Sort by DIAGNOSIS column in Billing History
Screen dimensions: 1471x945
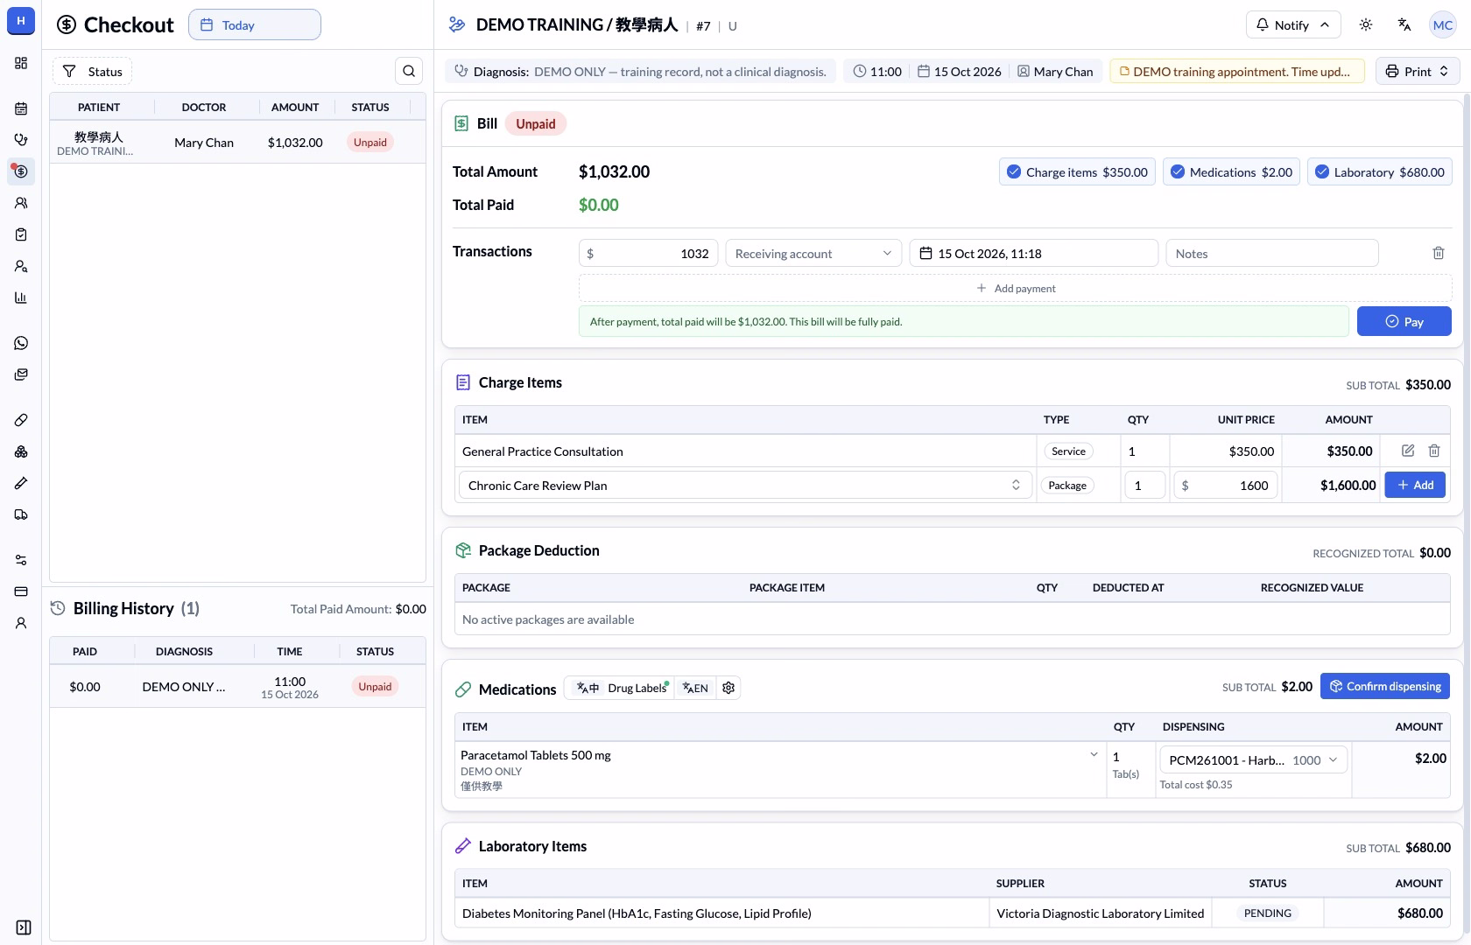[x=184, y=651]
